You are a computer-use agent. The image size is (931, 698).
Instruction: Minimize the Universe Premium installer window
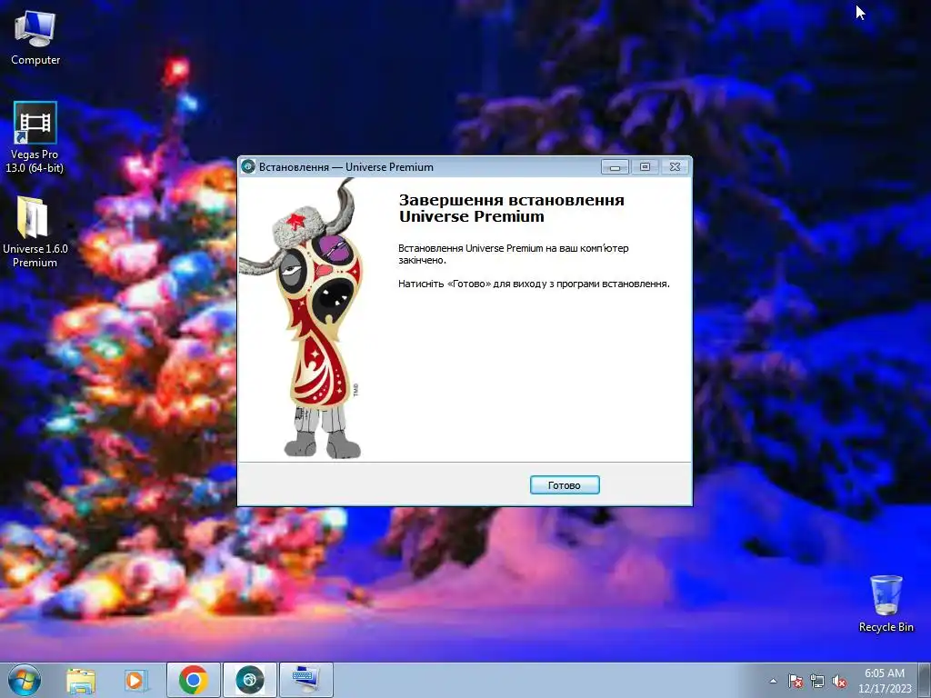(x=615, y=167)
